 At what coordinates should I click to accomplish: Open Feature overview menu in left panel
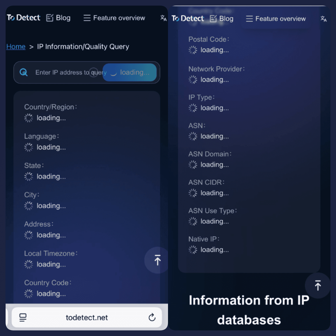coord(114,18)
